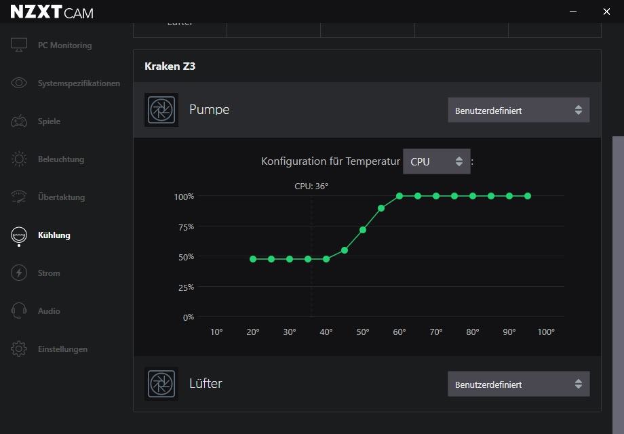Select the 45° pump curve point

(x=345, y=250)
